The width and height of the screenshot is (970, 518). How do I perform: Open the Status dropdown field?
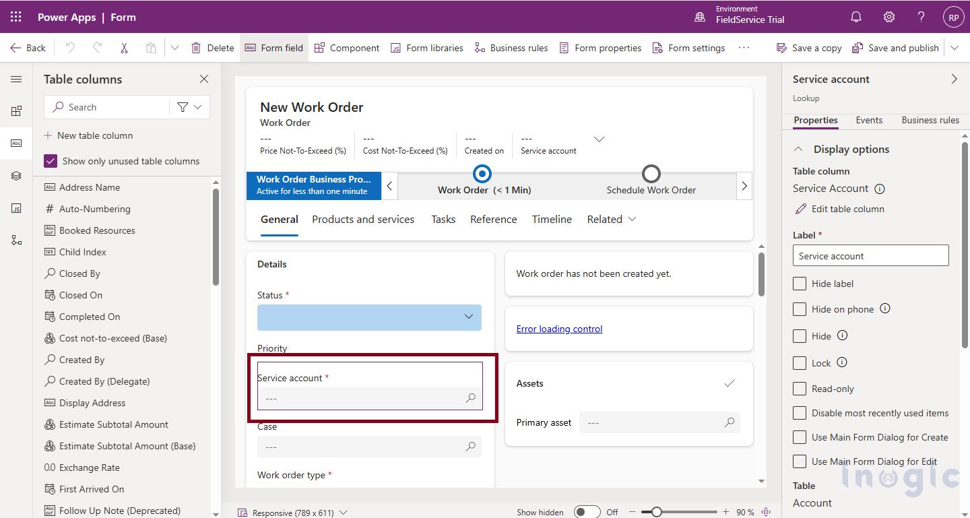click(x=369, y=317)
